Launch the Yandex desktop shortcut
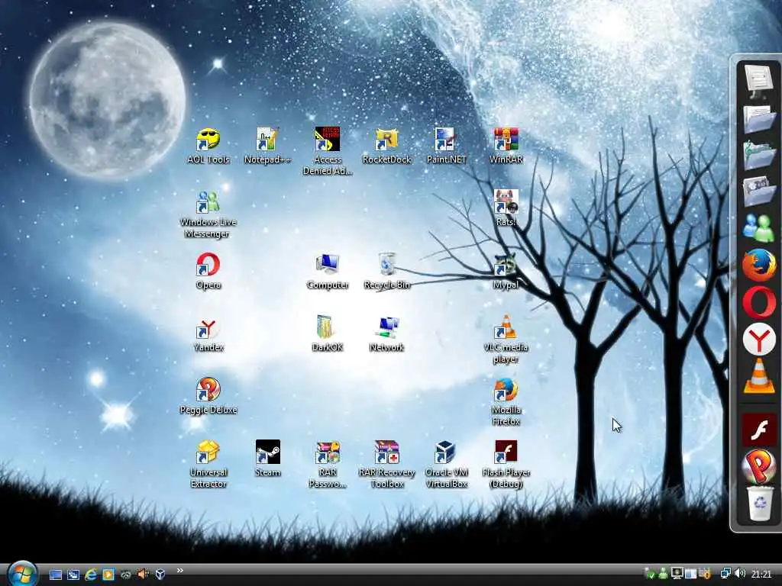Viewport: 782px width, 586px height. 208,334
